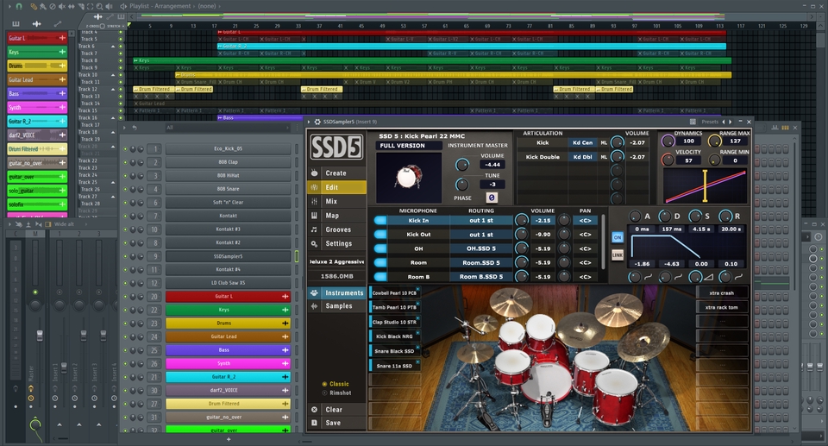
Task: Open Create page via drum icon
Action: (x=314, y=173)
